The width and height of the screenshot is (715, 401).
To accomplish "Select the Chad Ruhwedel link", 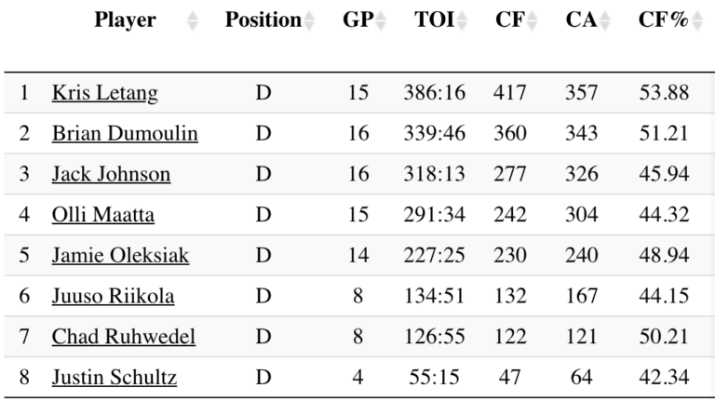I will click(x=124, y=337).
